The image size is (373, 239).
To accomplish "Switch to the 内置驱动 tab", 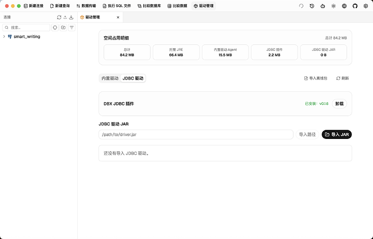I will pos(110,78).
